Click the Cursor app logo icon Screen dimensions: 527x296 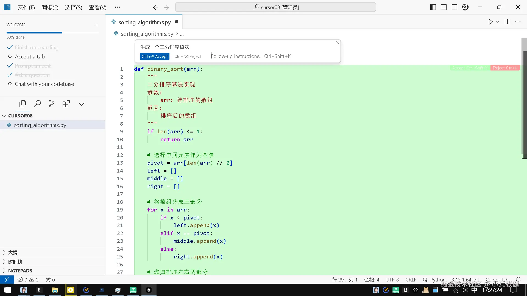[7, 7]
